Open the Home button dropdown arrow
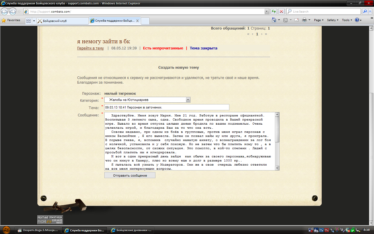 coord(279,20)
